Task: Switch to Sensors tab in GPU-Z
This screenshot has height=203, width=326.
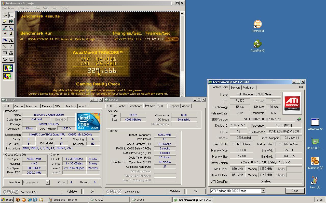Action: coord(235,87)
